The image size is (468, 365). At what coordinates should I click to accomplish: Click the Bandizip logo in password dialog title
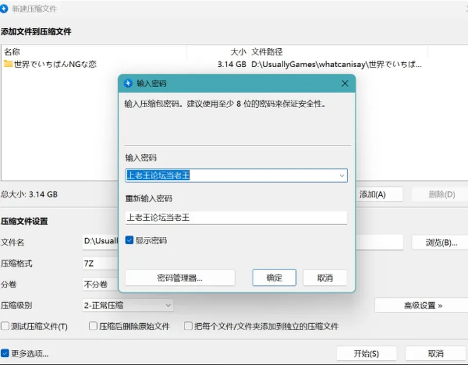tap(128, 83)
